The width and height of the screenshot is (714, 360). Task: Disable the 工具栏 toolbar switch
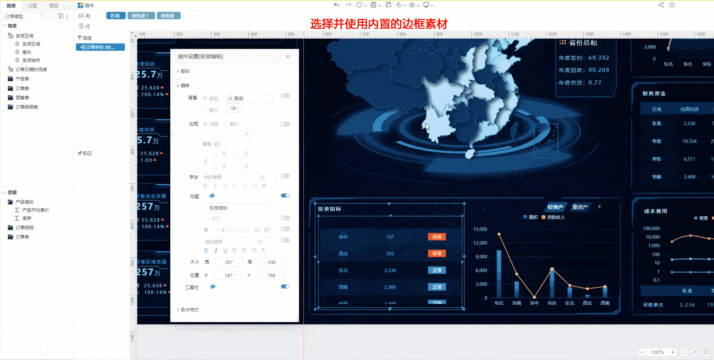285,286
